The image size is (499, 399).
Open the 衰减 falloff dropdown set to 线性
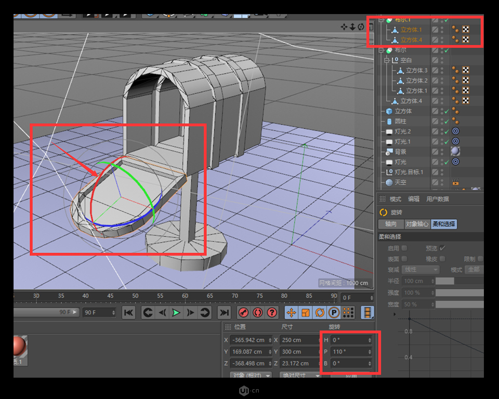click(x=421, y=269)
